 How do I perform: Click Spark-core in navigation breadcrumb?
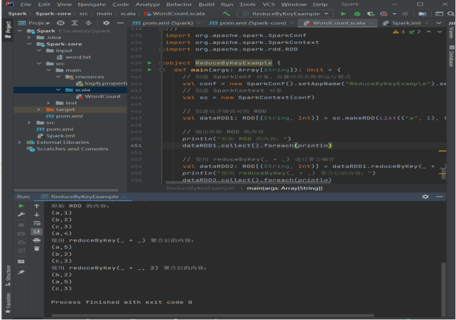pos(53,14)
